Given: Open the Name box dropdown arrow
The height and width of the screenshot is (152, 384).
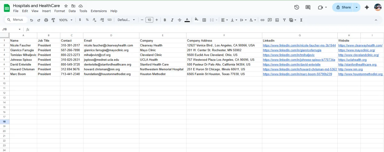Looking at the screenshot, I should coord(19,29).
